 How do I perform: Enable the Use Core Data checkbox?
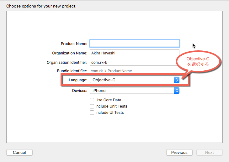(92, 100)
